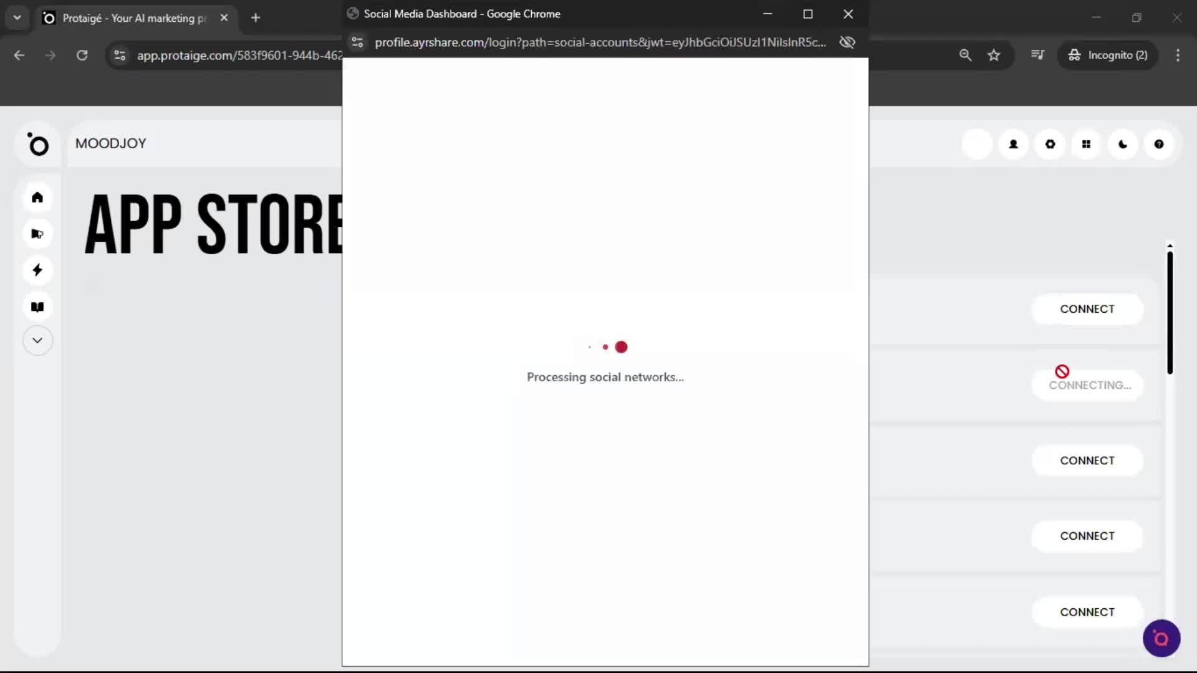Collapse the sidebar with the chevron button
1197x673 pixels.
coord(37,340)
